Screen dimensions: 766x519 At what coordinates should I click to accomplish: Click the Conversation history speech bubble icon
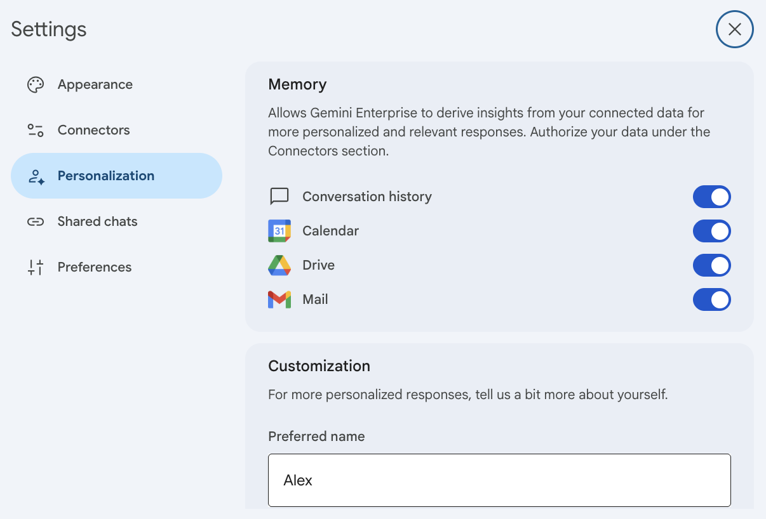click(x=279, y=196)
